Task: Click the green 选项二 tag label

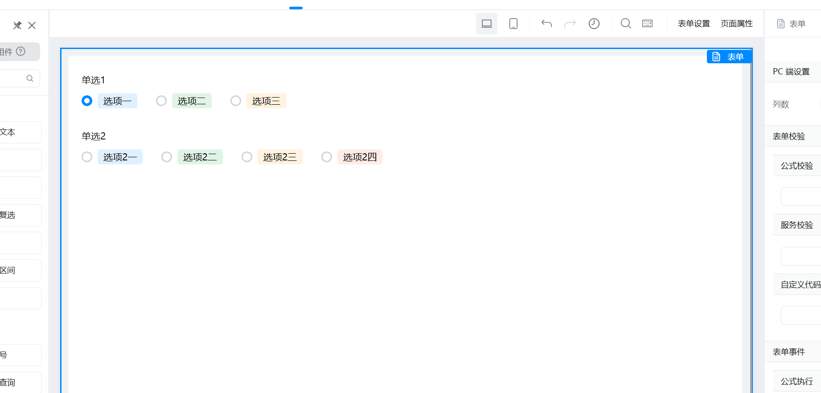Action: [192, 101]
